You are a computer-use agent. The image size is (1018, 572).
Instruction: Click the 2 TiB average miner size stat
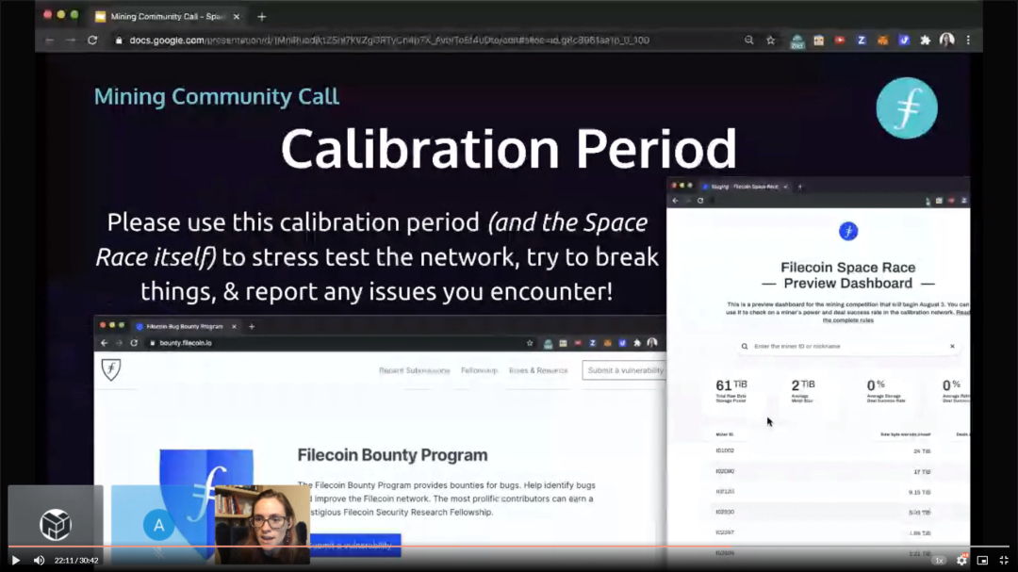(x=802, y=391)
